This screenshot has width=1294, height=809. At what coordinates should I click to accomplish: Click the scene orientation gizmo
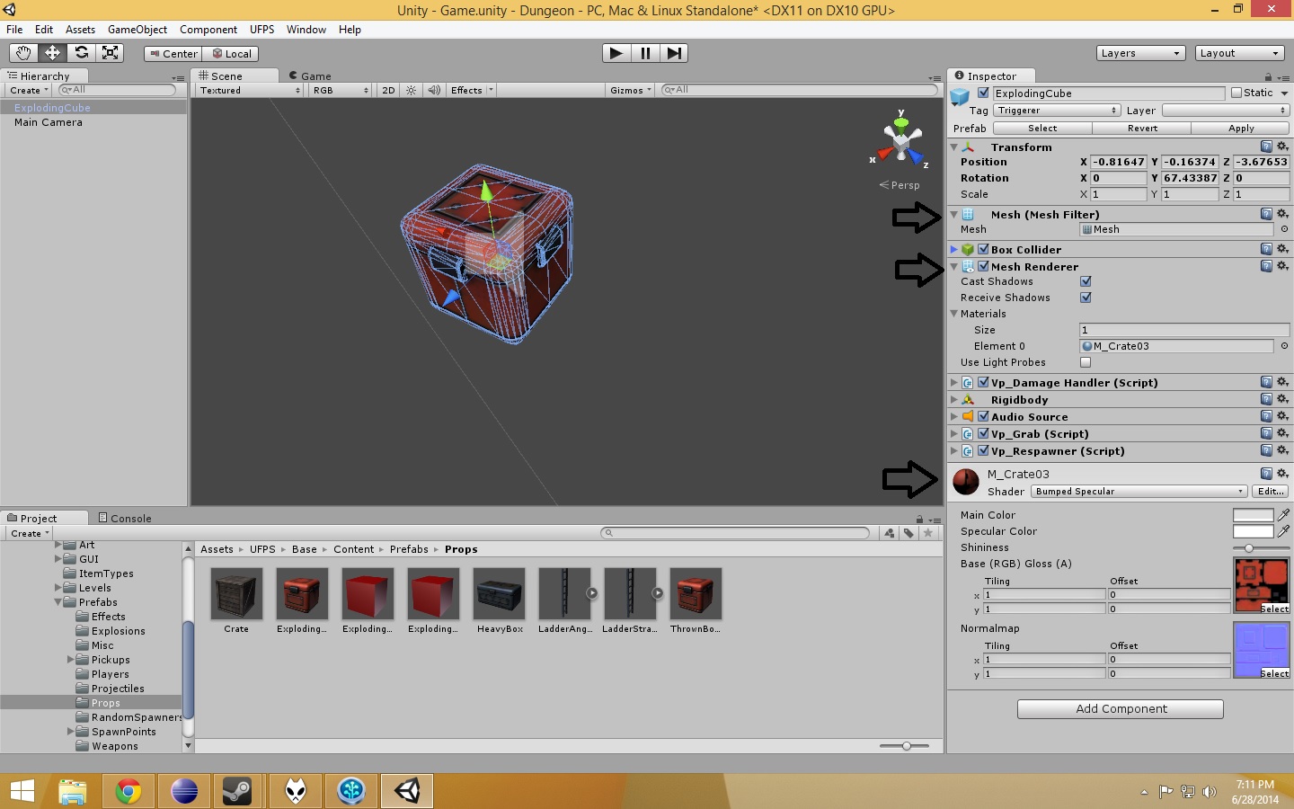[900, 140]
